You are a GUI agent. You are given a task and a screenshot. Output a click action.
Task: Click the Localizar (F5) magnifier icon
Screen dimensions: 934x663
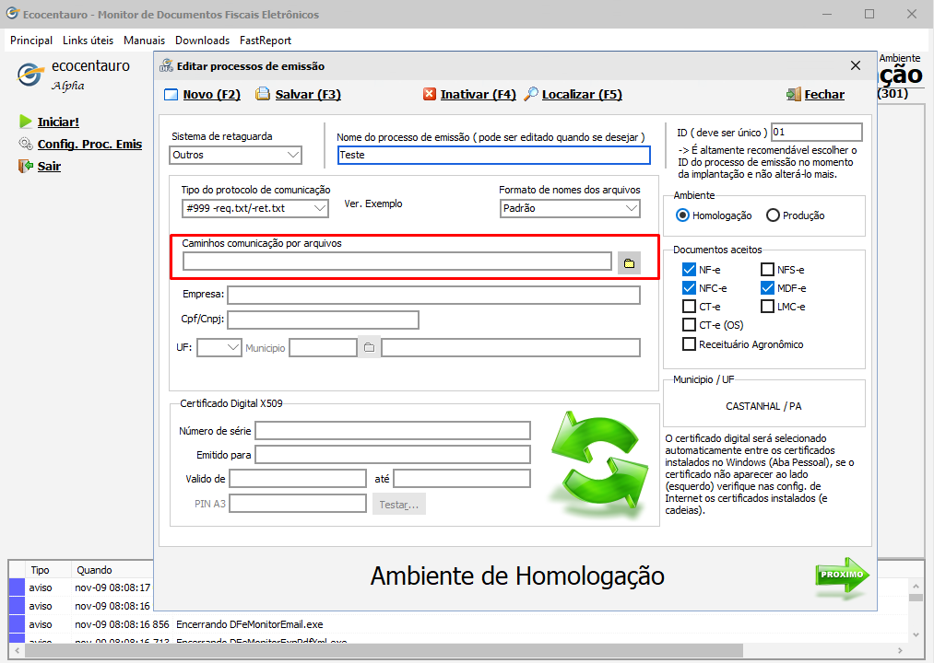coord(531,95)
